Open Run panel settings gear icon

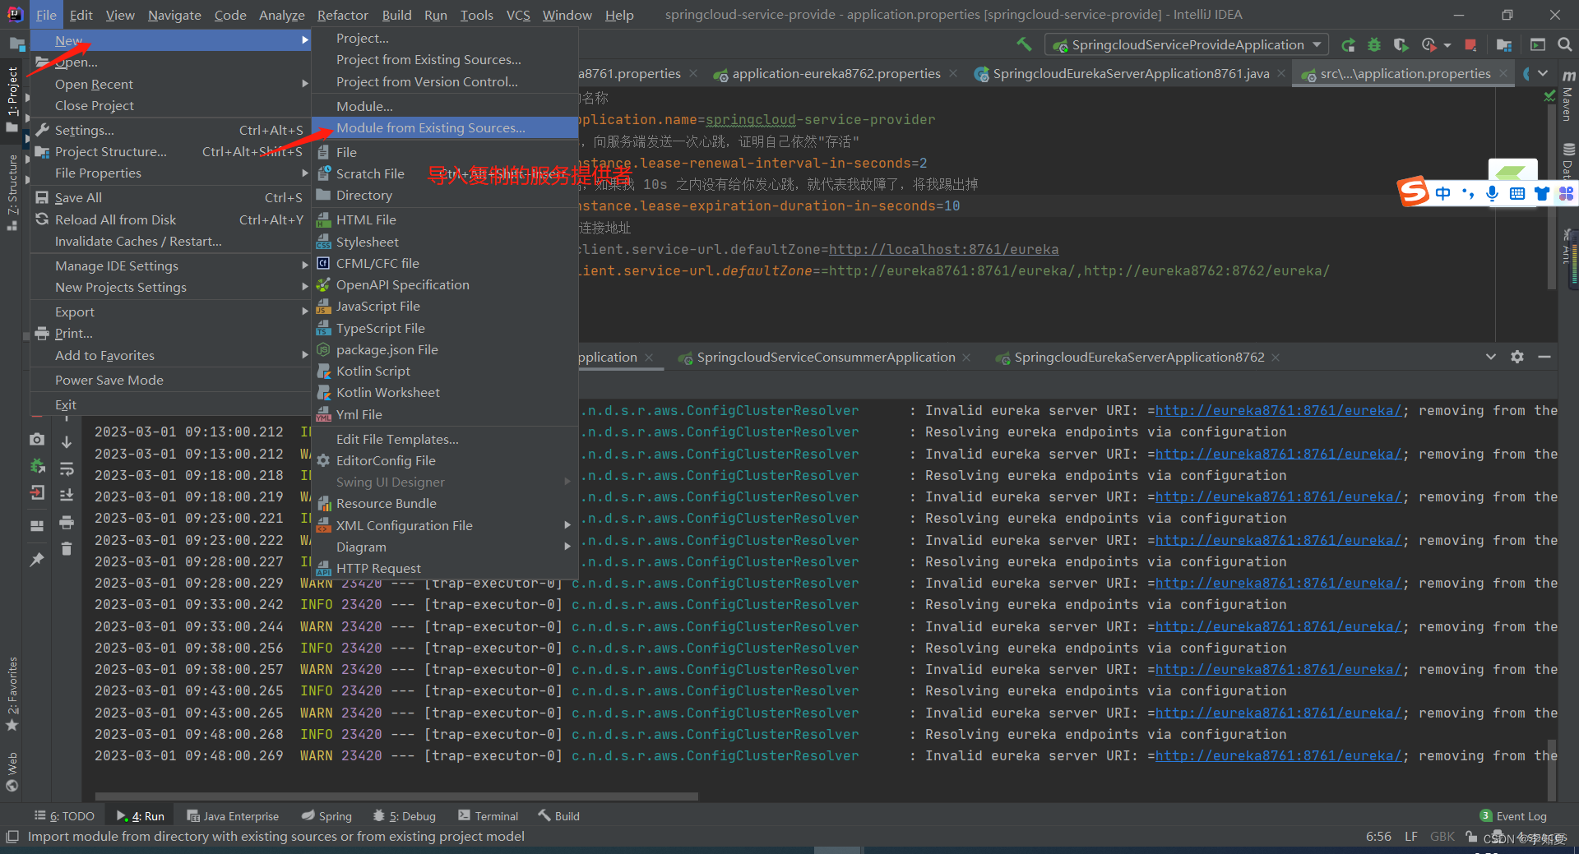click(x=1517, y=357)
